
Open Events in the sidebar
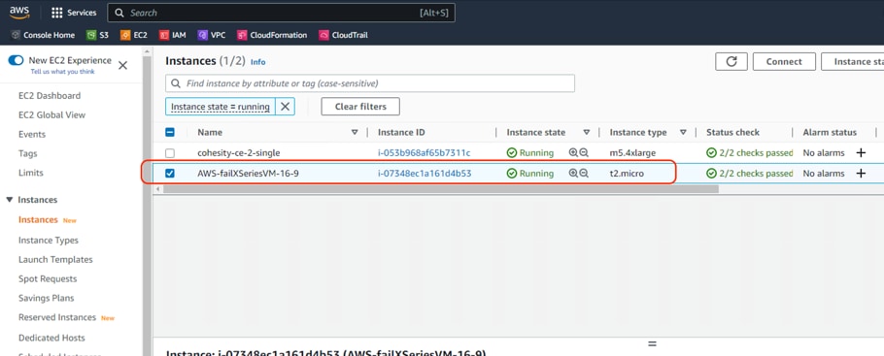coord(32,134)
